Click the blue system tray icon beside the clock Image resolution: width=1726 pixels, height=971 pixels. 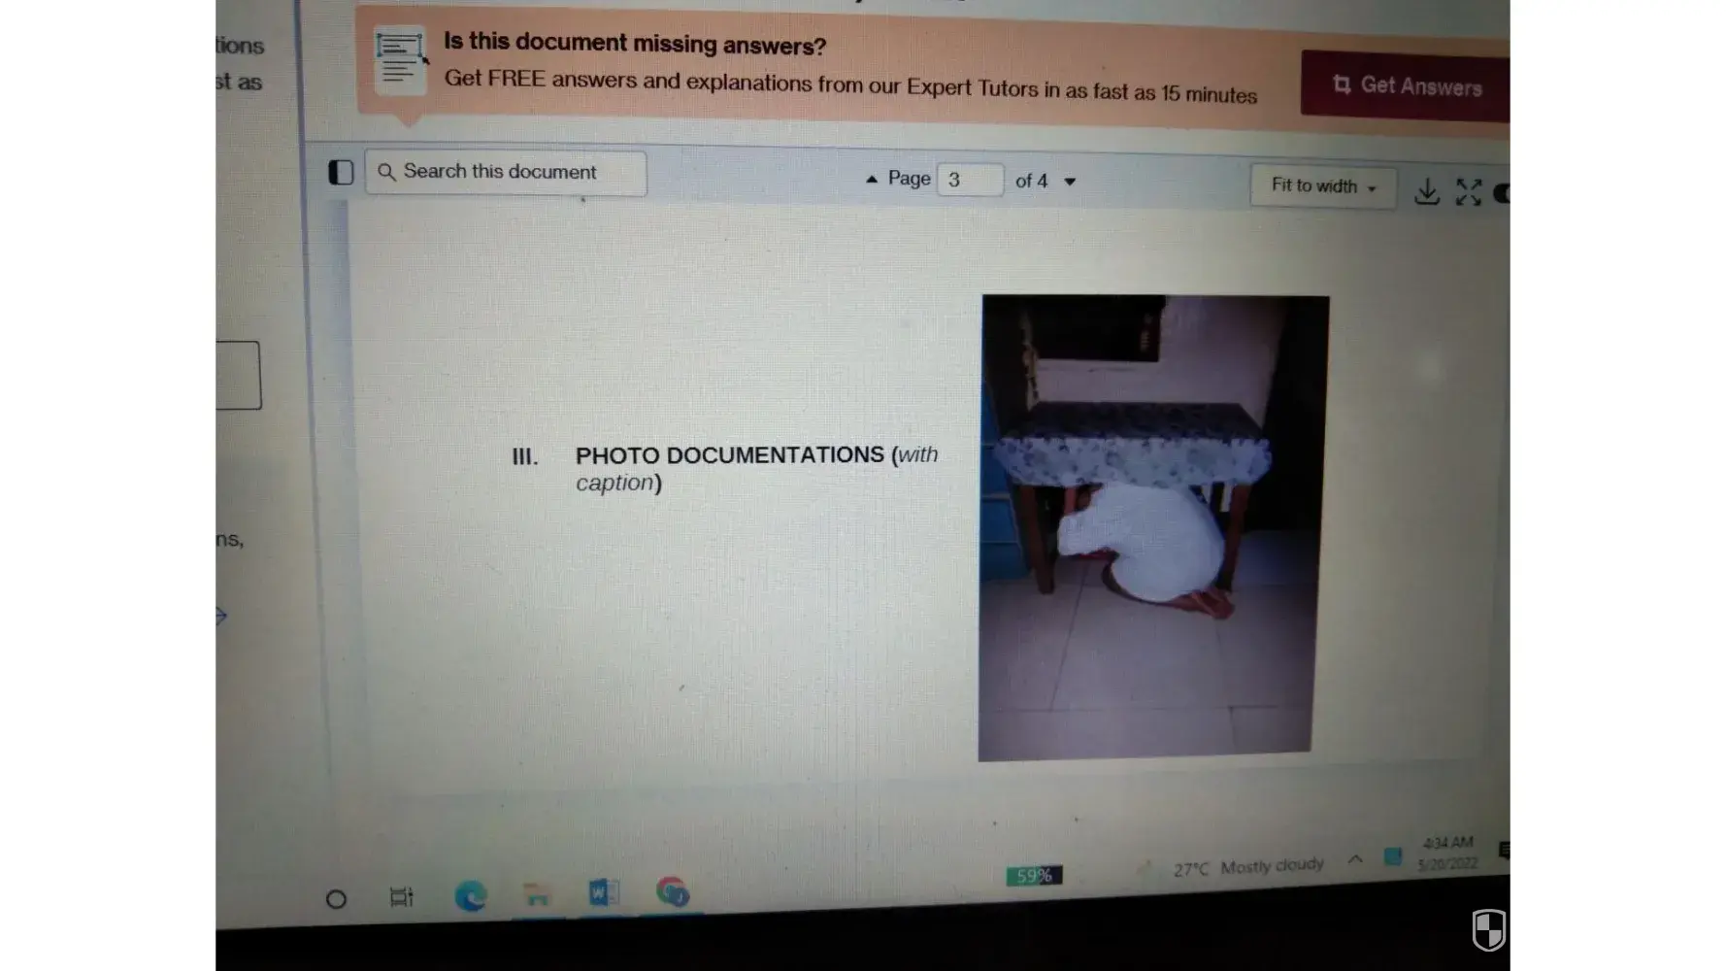coord(1393,856)
